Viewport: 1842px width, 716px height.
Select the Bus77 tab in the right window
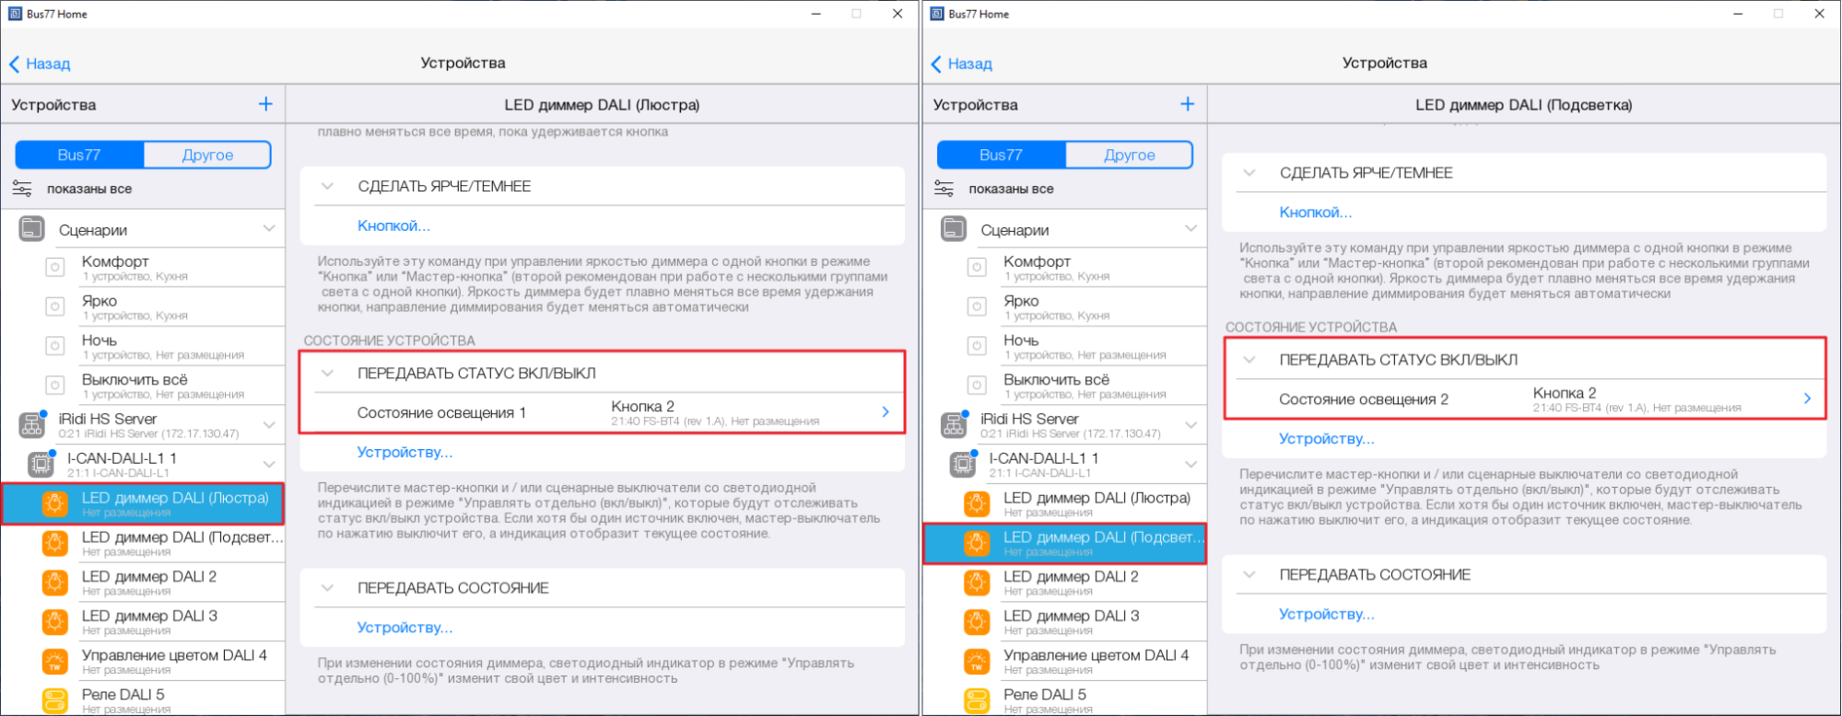1001,155
